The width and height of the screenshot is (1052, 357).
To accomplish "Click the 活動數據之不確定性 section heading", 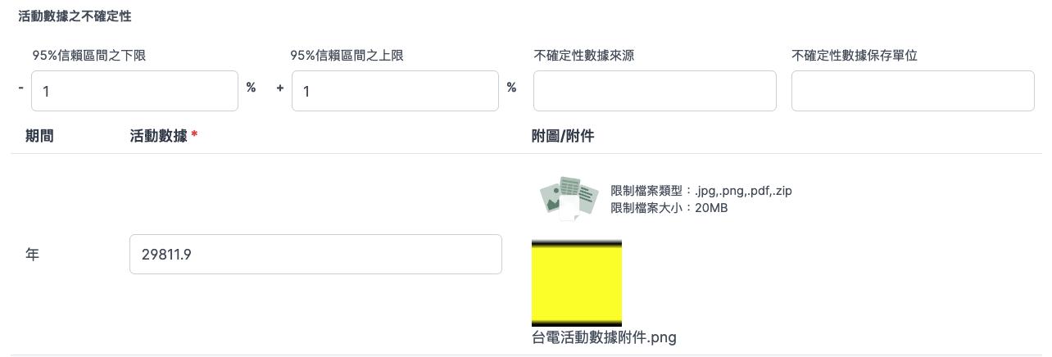I will [x=75, y=16].
